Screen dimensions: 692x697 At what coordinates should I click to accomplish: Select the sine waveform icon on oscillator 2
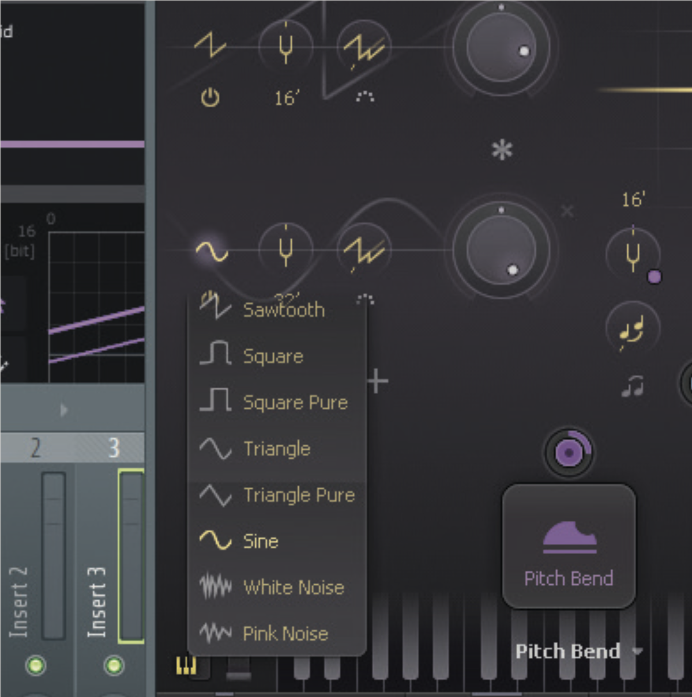pos(210,250)
